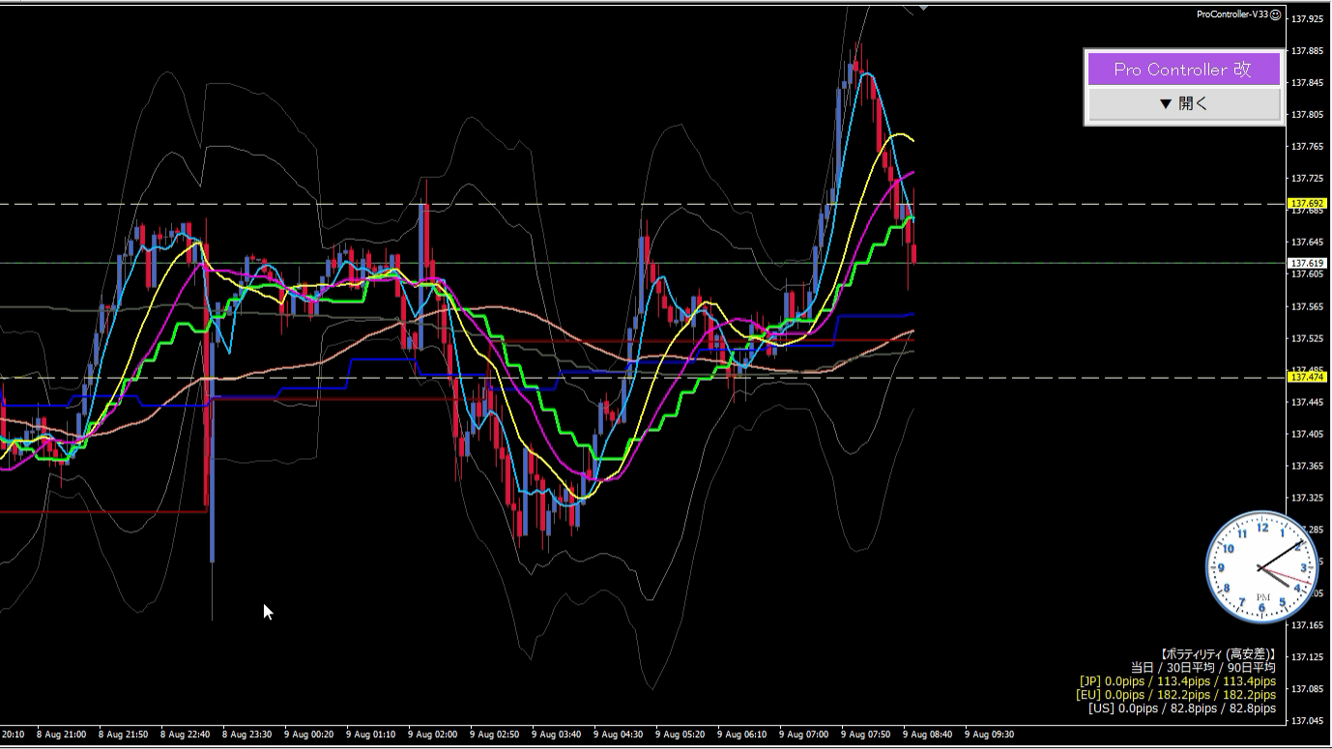Click the 137.125 price scale value
The image size is (1332, 749).
(1307, 657)
